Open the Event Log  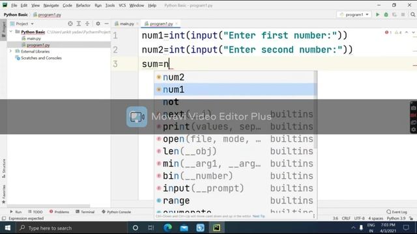pos(397,212)
